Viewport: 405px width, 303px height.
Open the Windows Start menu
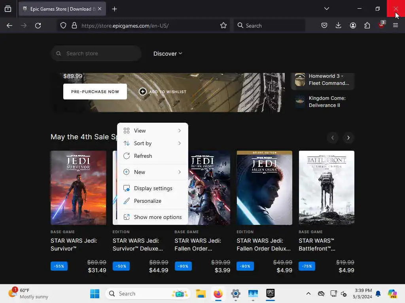(95, 294)
